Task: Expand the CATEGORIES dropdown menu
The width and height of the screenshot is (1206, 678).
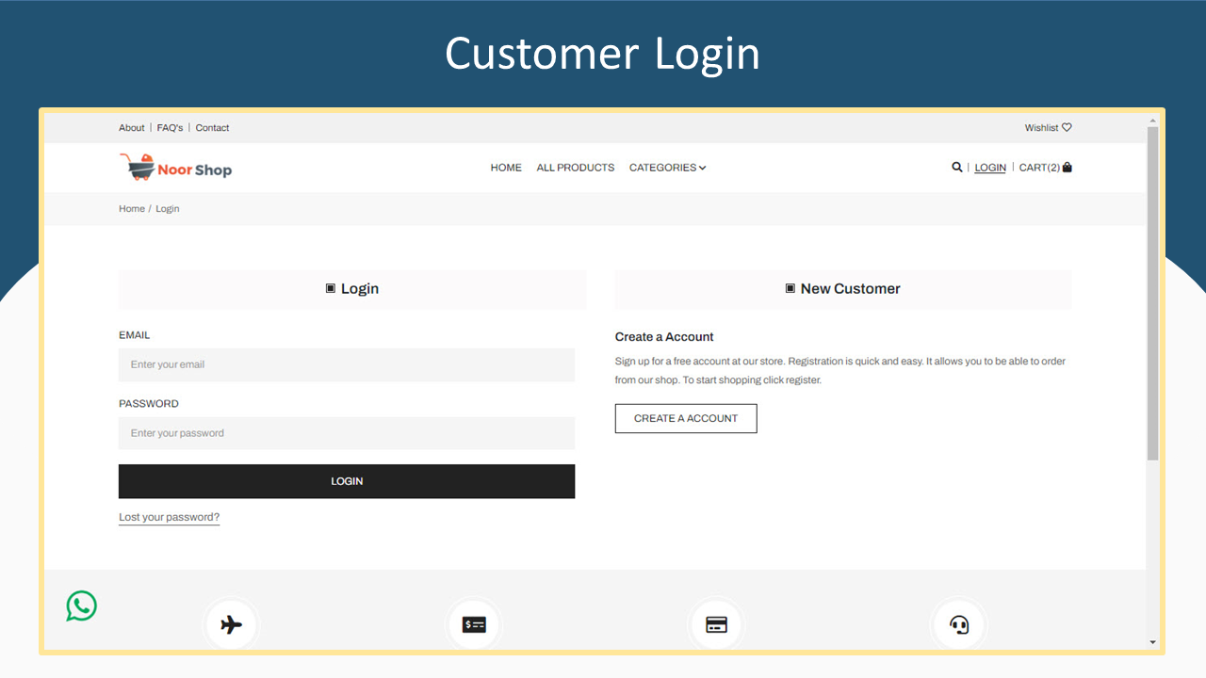Action: tap(667, 168)
